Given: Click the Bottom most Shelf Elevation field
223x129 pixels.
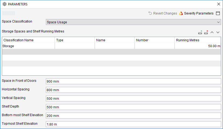Looking at the screenshot, I should (x=133, y=116).
